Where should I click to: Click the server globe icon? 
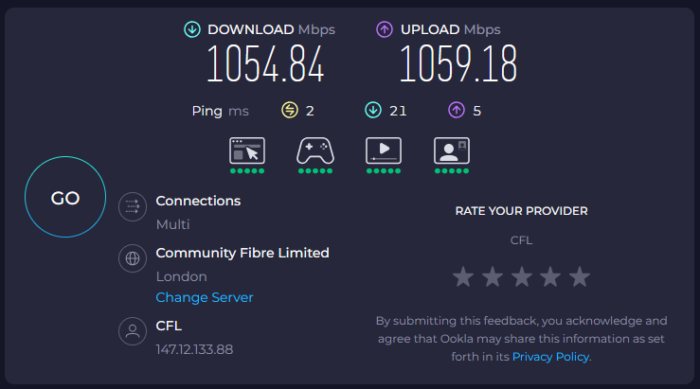(132, 257)
